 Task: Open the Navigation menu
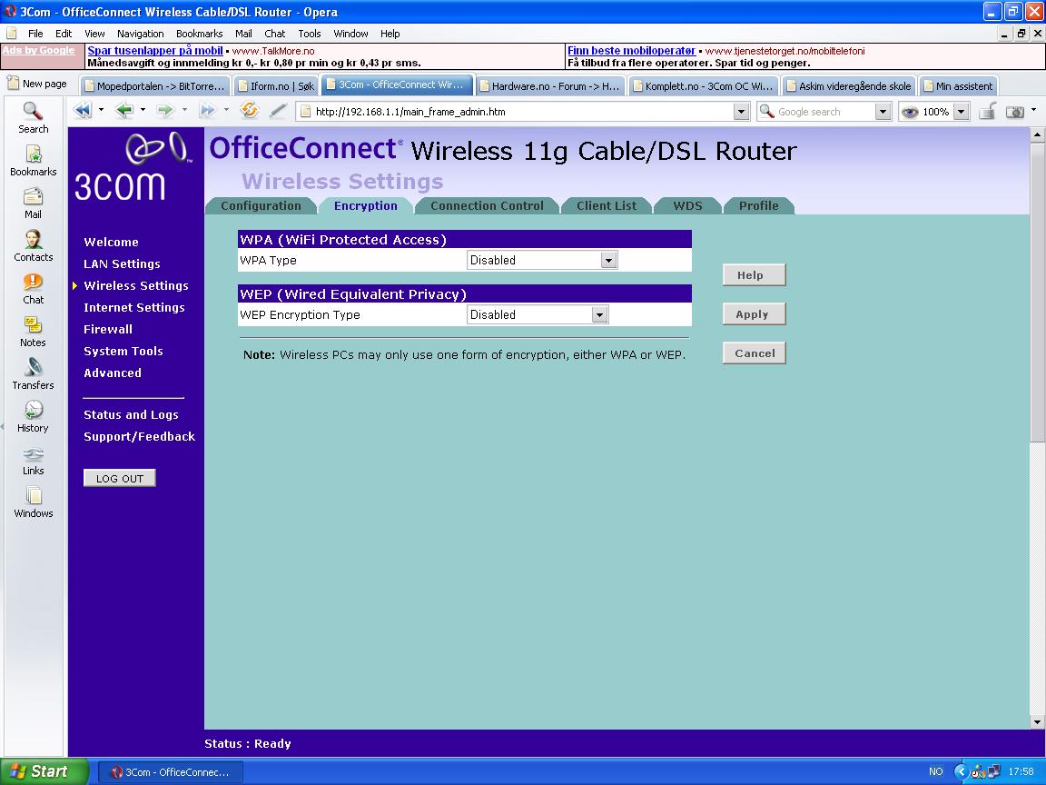coord(140,34)
